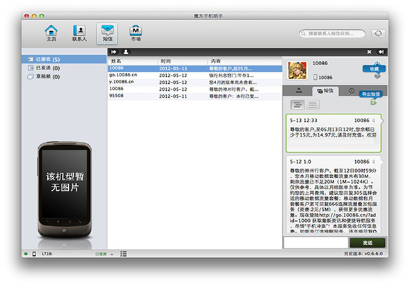The height and width of the screenshot is (285, 410).
Task: Select the 草稿箱 (0) drafts folder
Action: 64,77
